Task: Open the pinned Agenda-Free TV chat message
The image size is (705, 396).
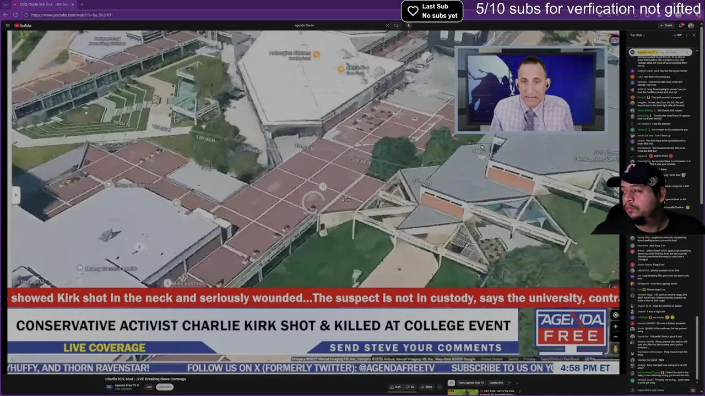Action: pyautogui.click(x=661, y=52)
